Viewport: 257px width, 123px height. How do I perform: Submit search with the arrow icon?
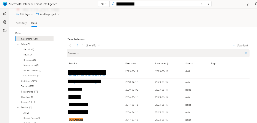click(x=208, y=4)
